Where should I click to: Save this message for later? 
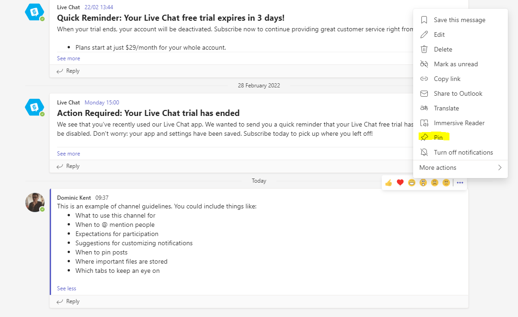point(460,20)
